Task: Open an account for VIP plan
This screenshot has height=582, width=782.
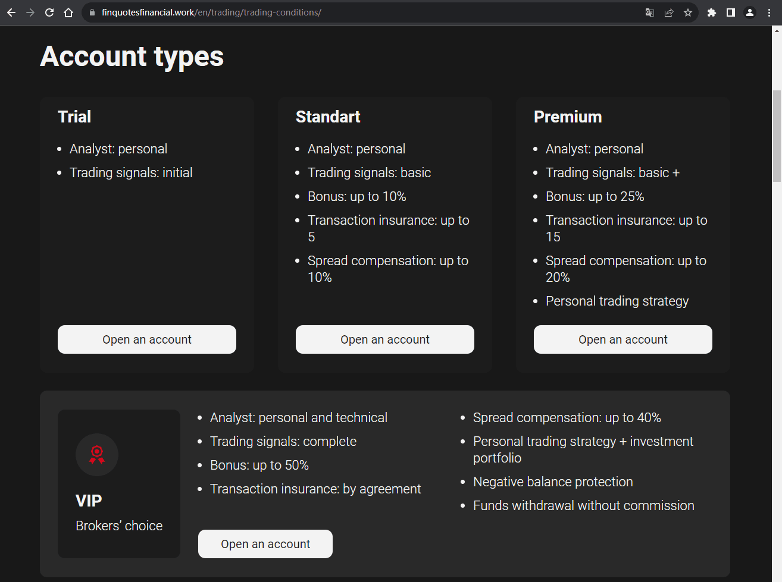Action: pos(265,544)
